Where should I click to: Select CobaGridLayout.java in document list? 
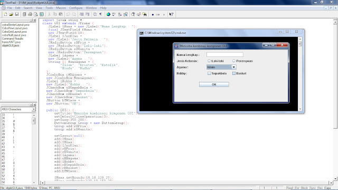point(14,32)
